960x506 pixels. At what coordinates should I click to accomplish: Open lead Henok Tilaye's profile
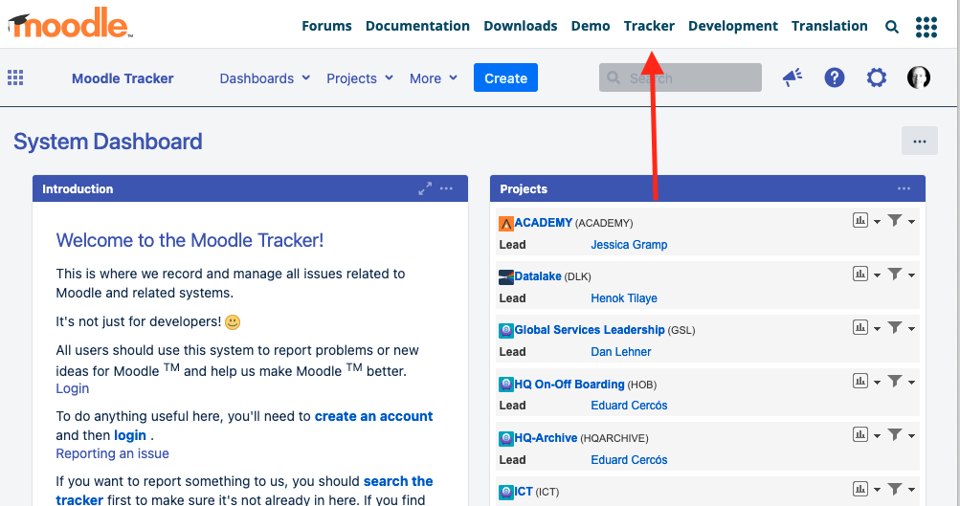(624, 298)
